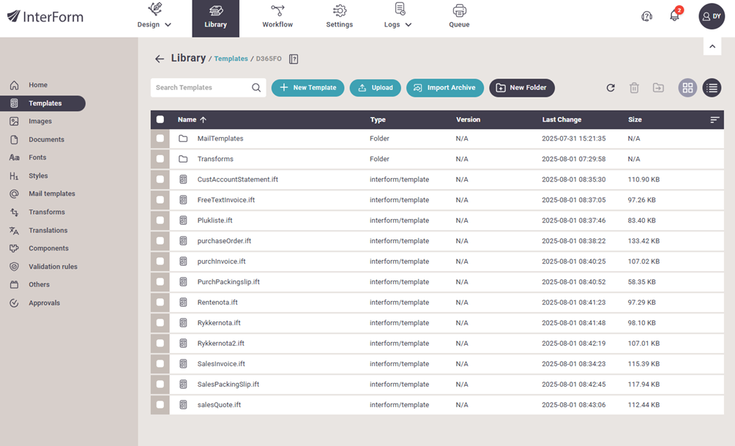Switch to grid view
Image resolution: width=735 pixels, height=446 pixels.
pos(687,88)
